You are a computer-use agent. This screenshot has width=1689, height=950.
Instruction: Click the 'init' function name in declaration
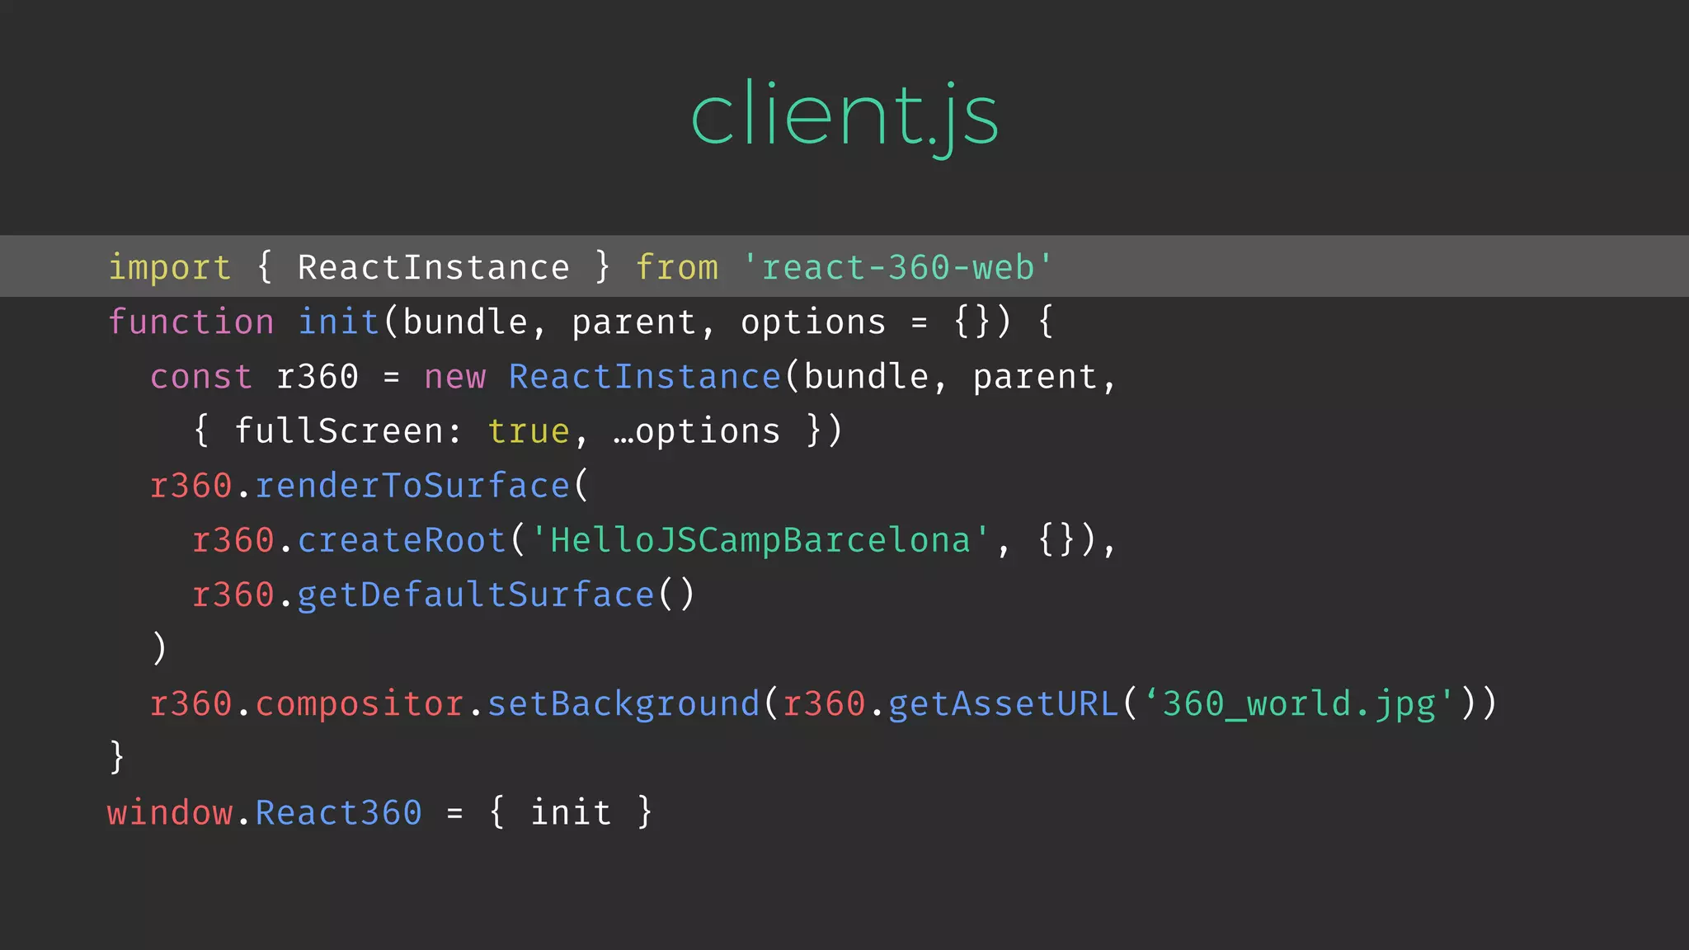tap(338, 322)
